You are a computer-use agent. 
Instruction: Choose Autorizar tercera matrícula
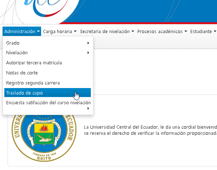point(34,63)
